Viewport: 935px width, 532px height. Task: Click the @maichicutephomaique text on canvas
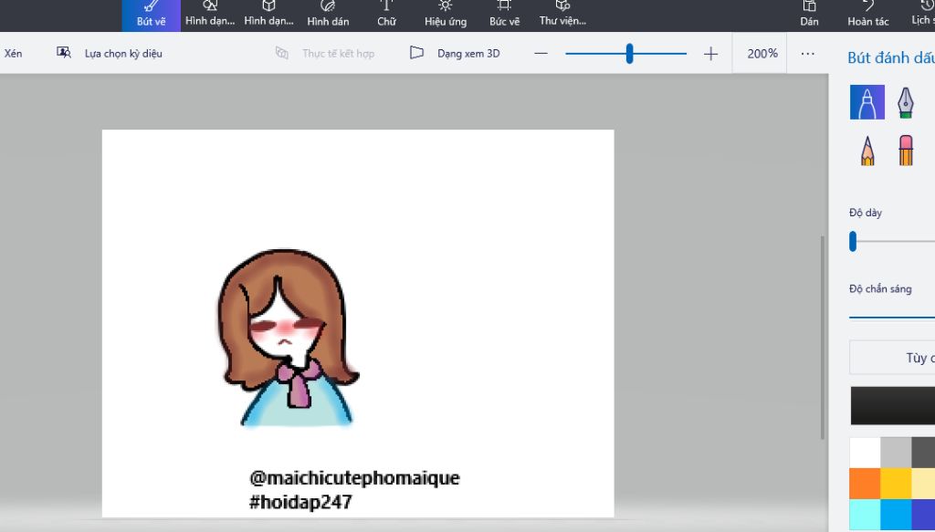355,478
